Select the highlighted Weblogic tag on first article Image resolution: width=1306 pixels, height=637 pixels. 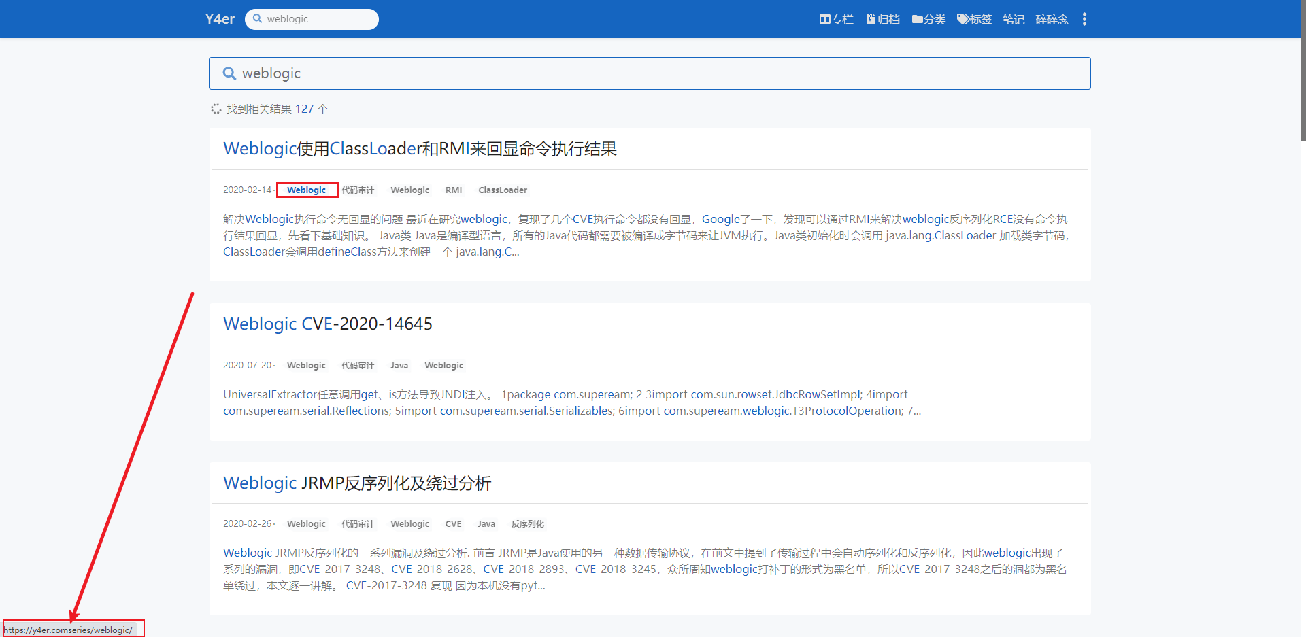[x=307, y=190]
